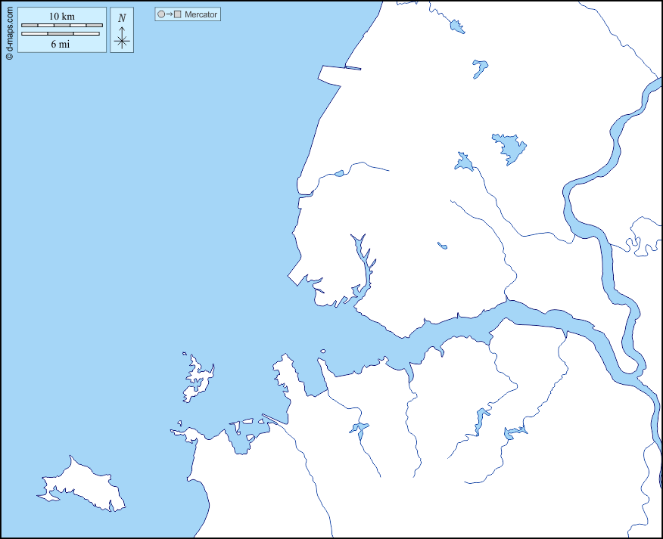Click the 10 km scale label
663x539 pixels.
[x=61, y=16]
